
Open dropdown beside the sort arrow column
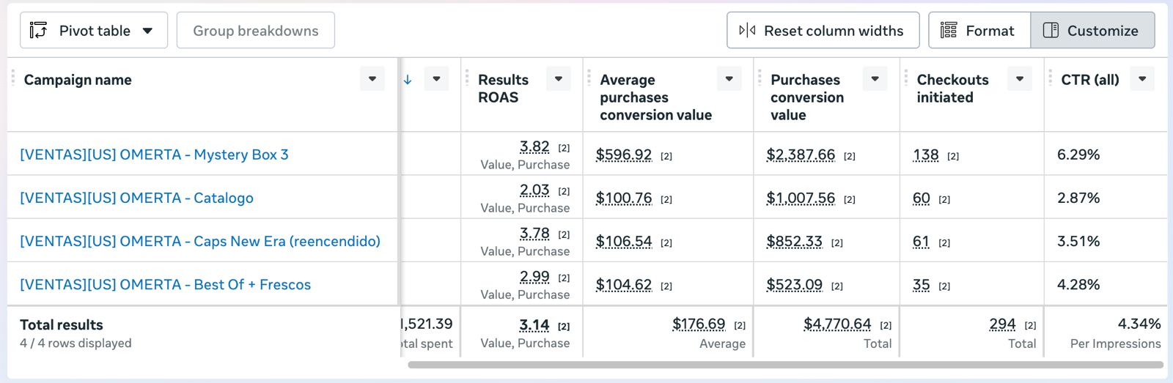(x=437, y=79)
